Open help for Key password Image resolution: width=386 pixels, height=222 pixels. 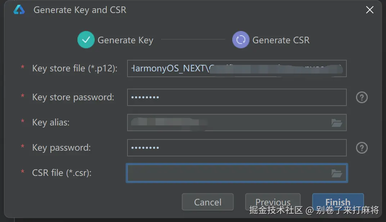point(362,148)
